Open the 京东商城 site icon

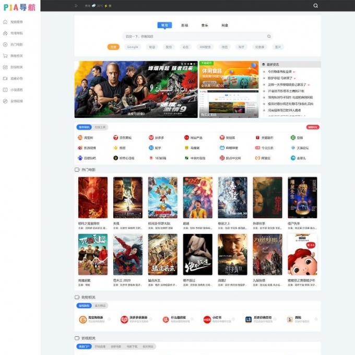coord(115,138)
